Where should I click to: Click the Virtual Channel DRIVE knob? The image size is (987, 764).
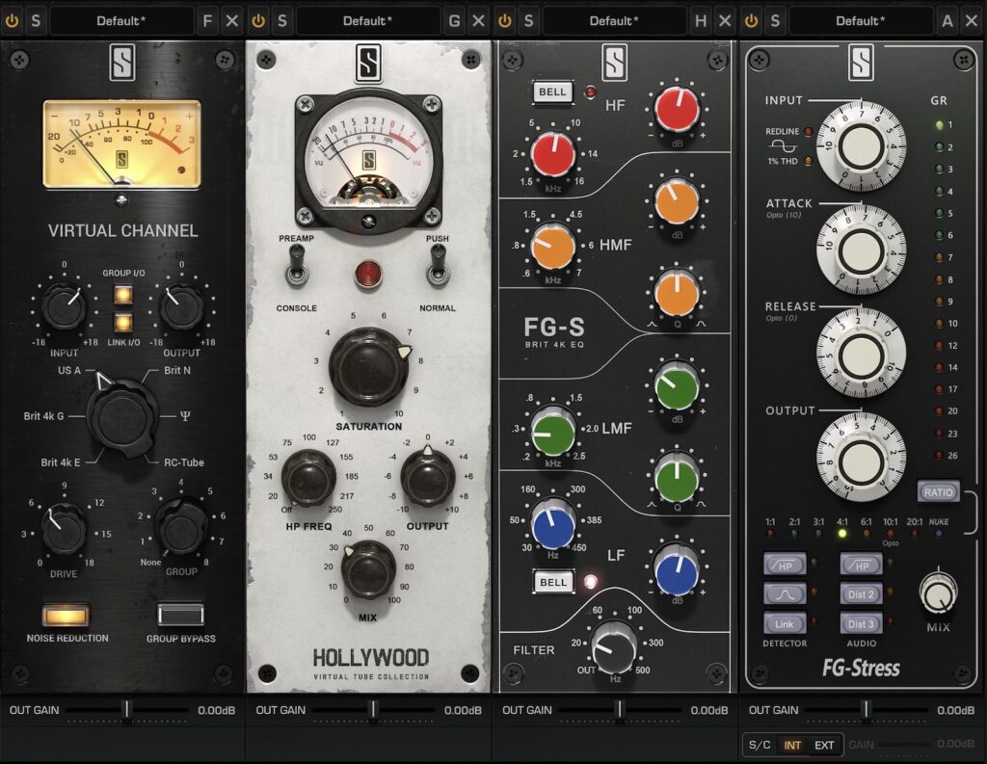point(64,529)
